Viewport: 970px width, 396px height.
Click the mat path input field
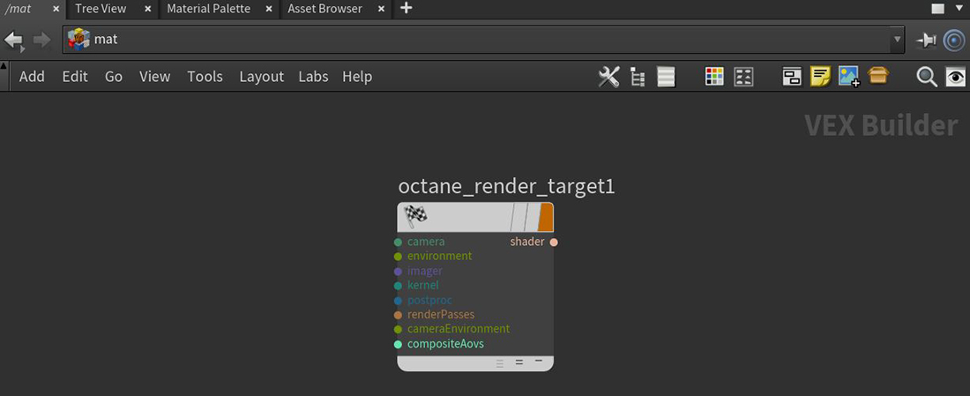click(x=483, y=40)
